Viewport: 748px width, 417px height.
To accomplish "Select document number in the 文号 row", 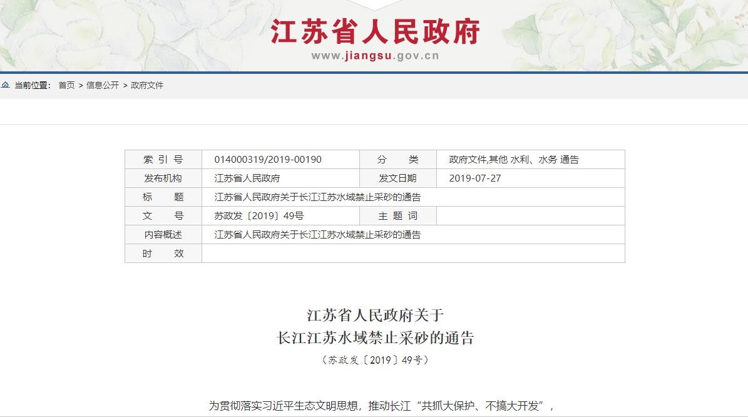I will point(259,216).
